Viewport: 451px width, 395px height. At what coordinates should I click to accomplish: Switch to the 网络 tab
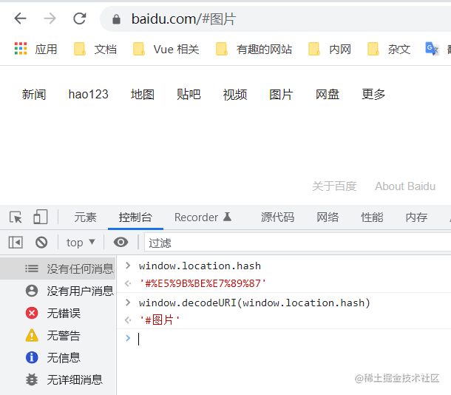(x=328, y=217)
